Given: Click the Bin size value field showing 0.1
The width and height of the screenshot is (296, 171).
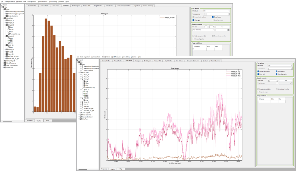Looking at the screenshot, I should [x=223, y=27].
